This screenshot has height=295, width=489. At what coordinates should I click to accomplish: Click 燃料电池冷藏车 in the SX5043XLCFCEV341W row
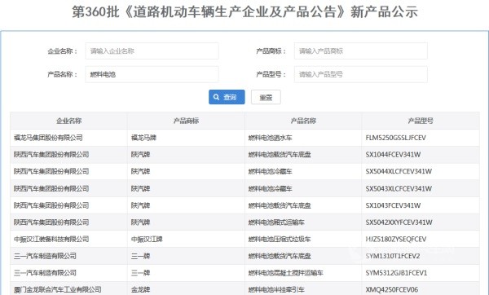point(270,189)
